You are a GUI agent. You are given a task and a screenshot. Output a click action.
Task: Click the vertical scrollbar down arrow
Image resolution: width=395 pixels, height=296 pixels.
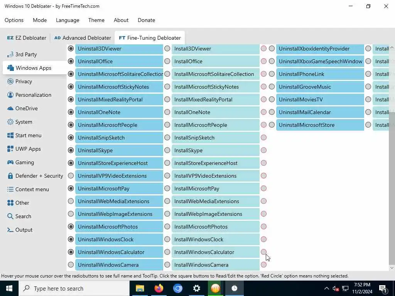[392, 268]
